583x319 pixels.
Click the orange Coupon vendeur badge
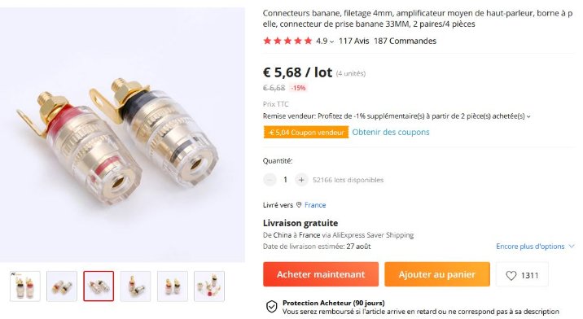coord(306,133)
